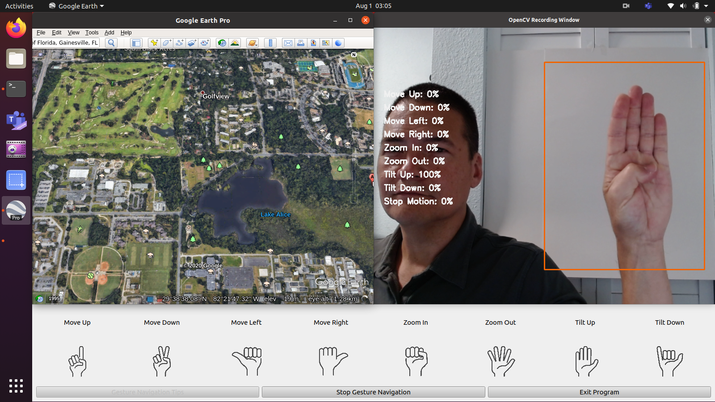Click the Add Image Overlay icon

coord(192,43)
